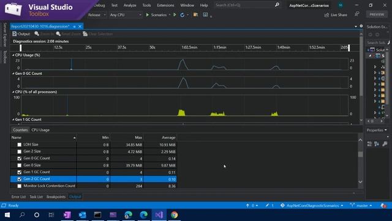Click the search magnifier icon
The height and width of the screenshot is (221, 392).
[277, 5]
